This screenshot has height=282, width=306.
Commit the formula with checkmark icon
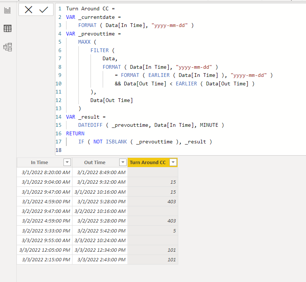(44, 10)
